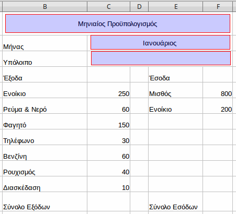Select the Ιανουάριος month cell
The height and width of the screenshot is (214, 236).
(x=160, y=42)
